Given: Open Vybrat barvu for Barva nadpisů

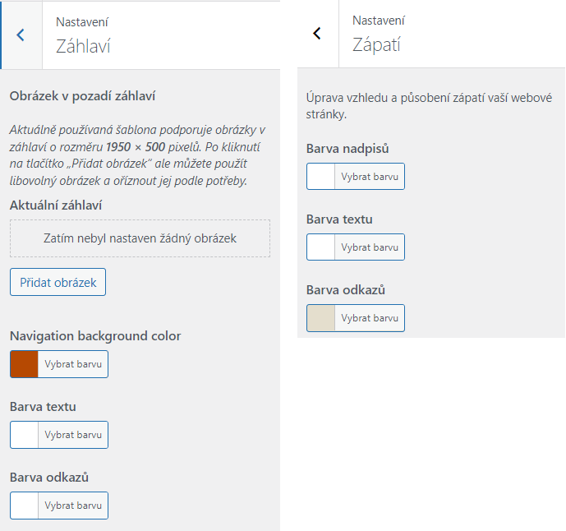Looking at the screenshot, I should [370, 177].
